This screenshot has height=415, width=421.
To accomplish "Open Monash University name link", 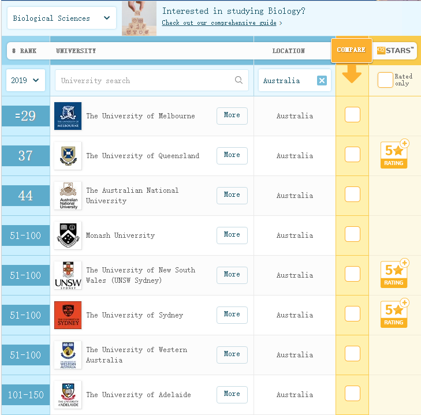I will [120, 235].
